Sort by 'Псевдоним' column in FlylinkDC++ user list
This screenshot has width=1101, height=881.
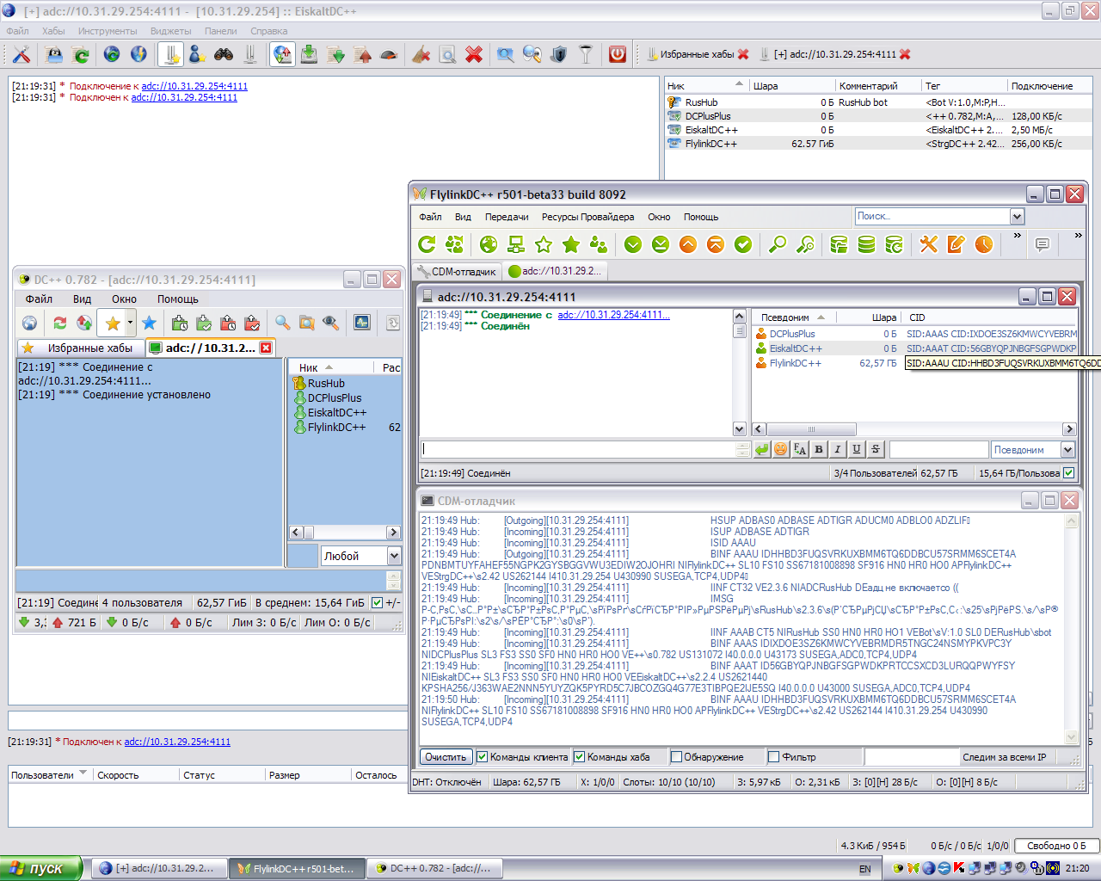793,317
